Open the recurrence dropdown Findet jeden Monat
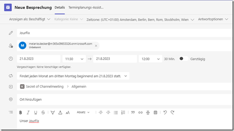The image size is (234, 131). [x=73, y=76]
